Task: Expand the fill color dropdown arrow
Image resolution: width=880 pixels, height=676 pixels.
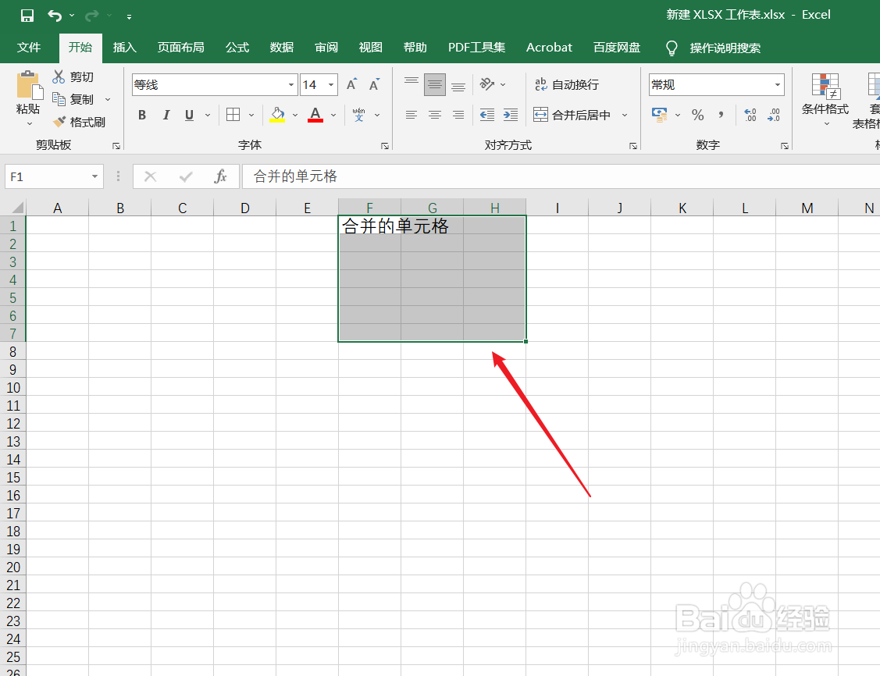Action: [295, 115]
